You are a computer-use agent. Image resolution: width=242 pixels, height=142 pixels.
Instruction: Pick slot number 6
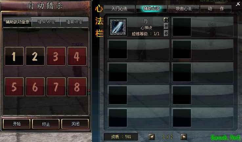(x=35, y=87)
